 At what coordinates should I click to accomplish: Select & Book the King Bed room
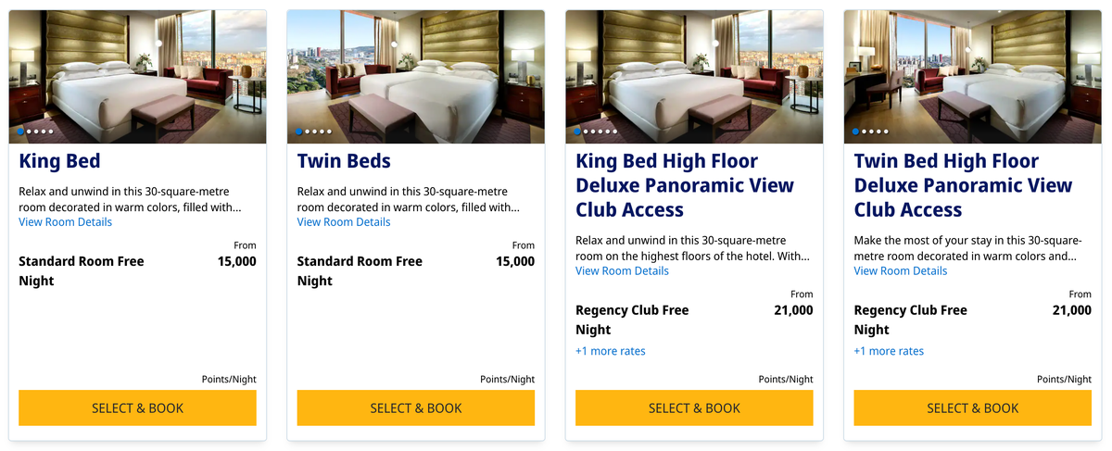coord(137,407)
